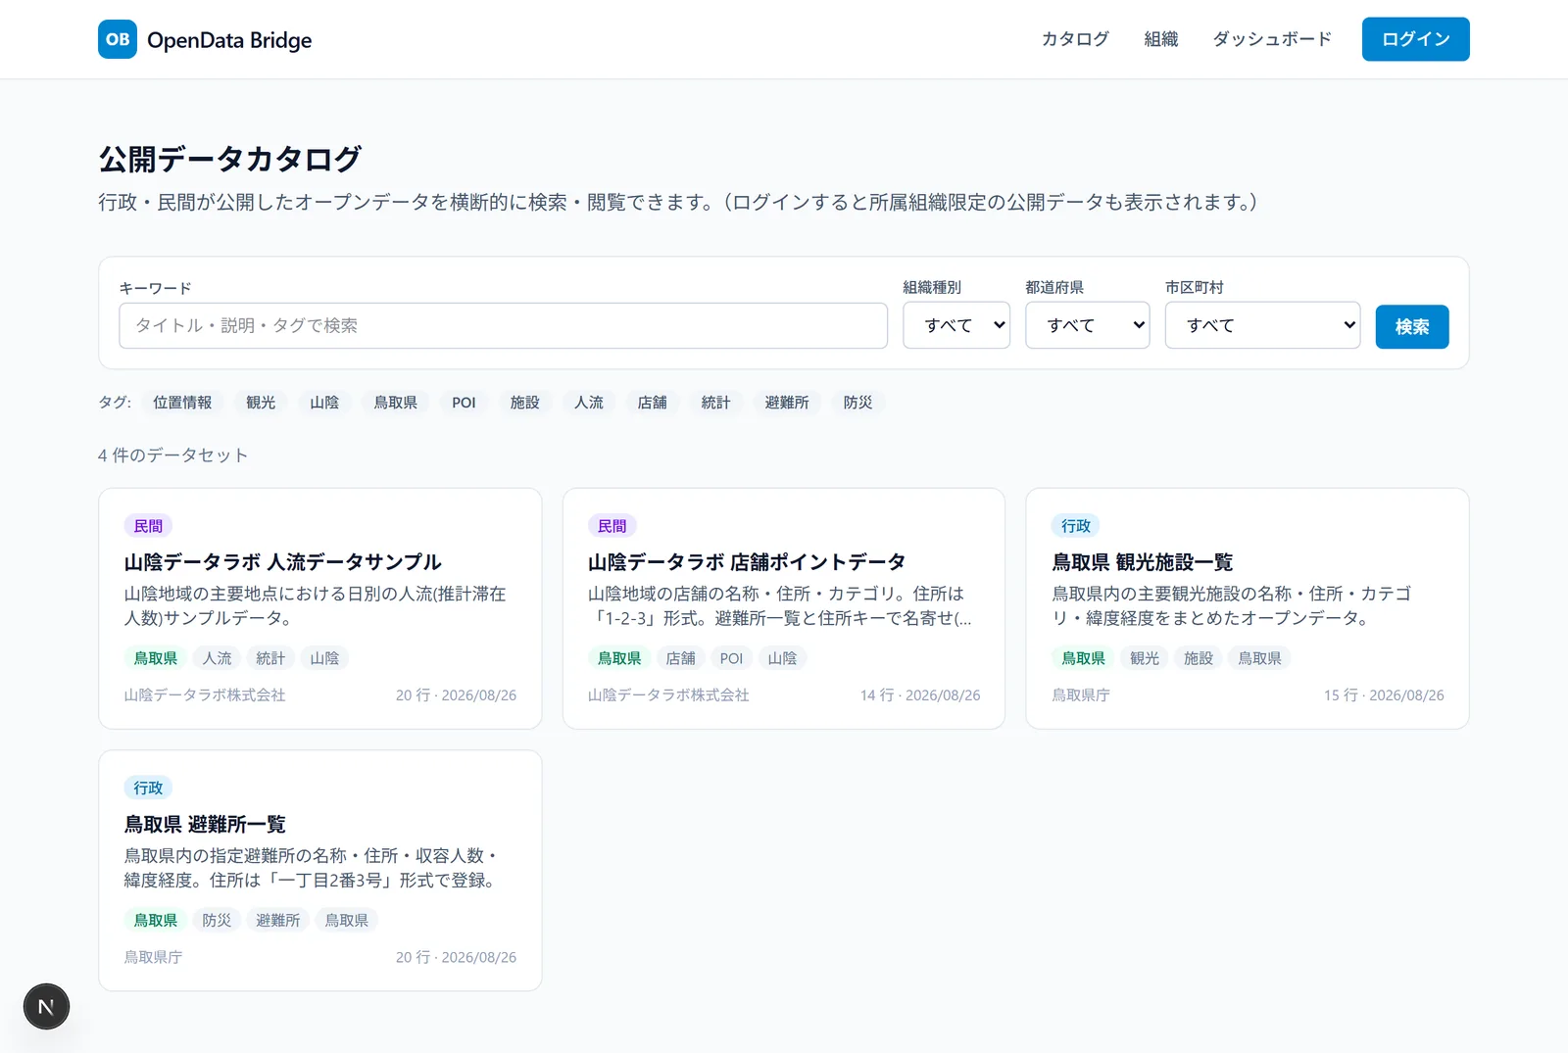Click 民間 badge on 店舗ポイントデータ card

click(612, 526)
